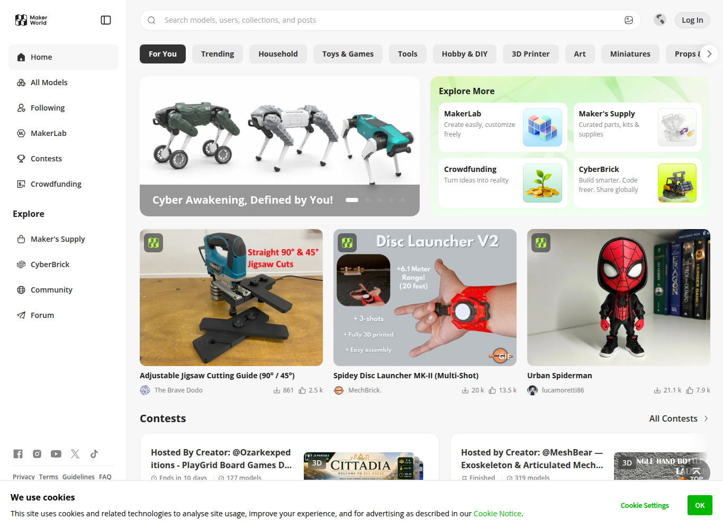Open All Models in sidebar
Image resolution: width=723 pixels, height=529 pixels.
coord(64,83)
